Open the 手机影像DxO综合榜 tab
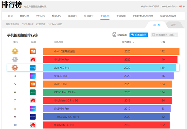This screenshot has width=187, height=129. (x=143, y=16)
